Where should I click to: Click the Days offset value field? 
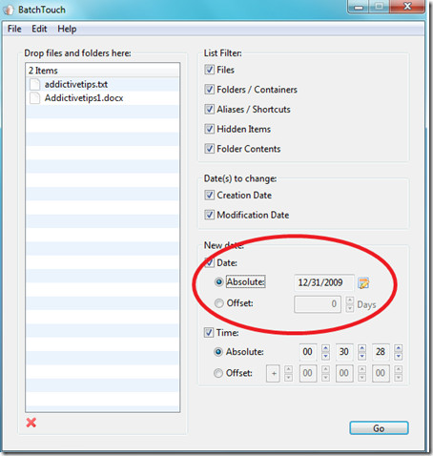click(x=318, y=304)
